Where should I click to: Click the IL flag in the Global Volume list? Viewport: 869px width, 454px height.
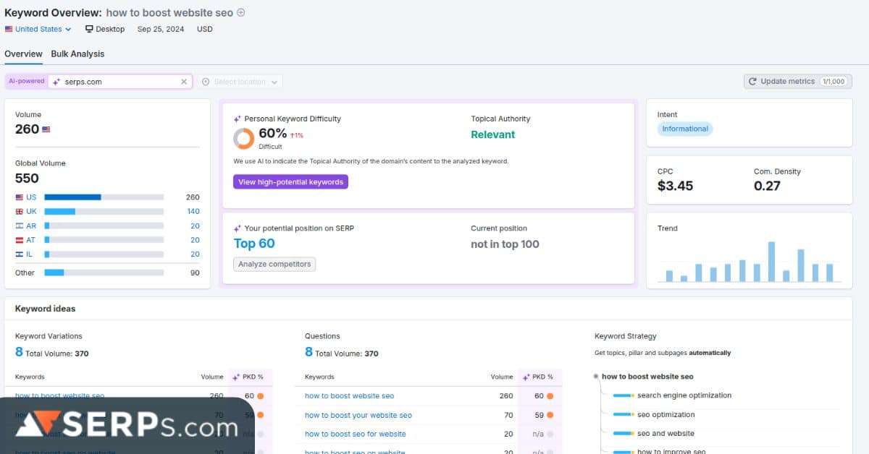coord(20,254)
